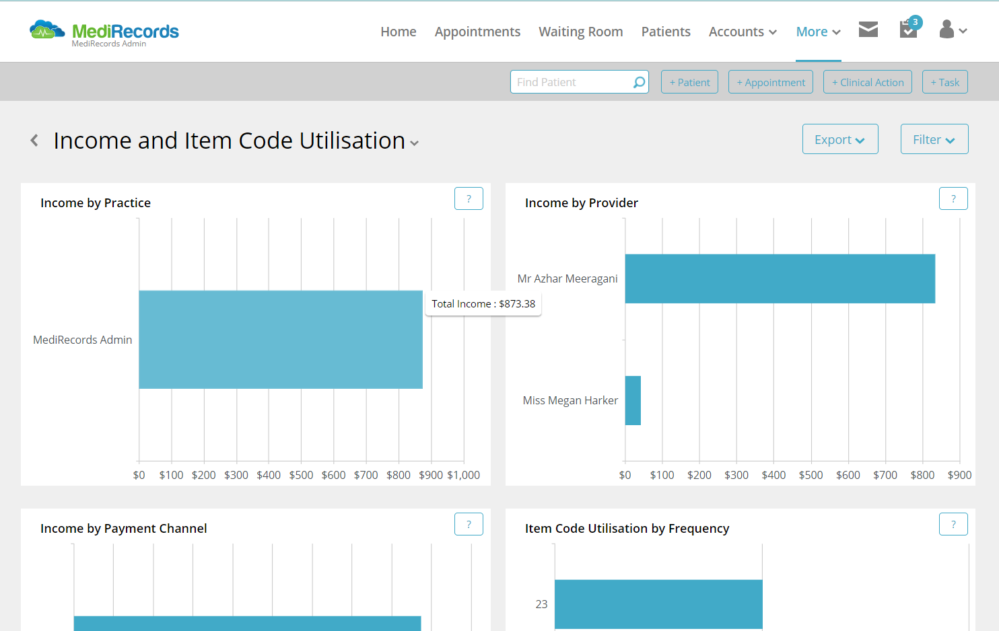Expand the report title dropdown chevron
999x631 pixels.
click(415, 143)
